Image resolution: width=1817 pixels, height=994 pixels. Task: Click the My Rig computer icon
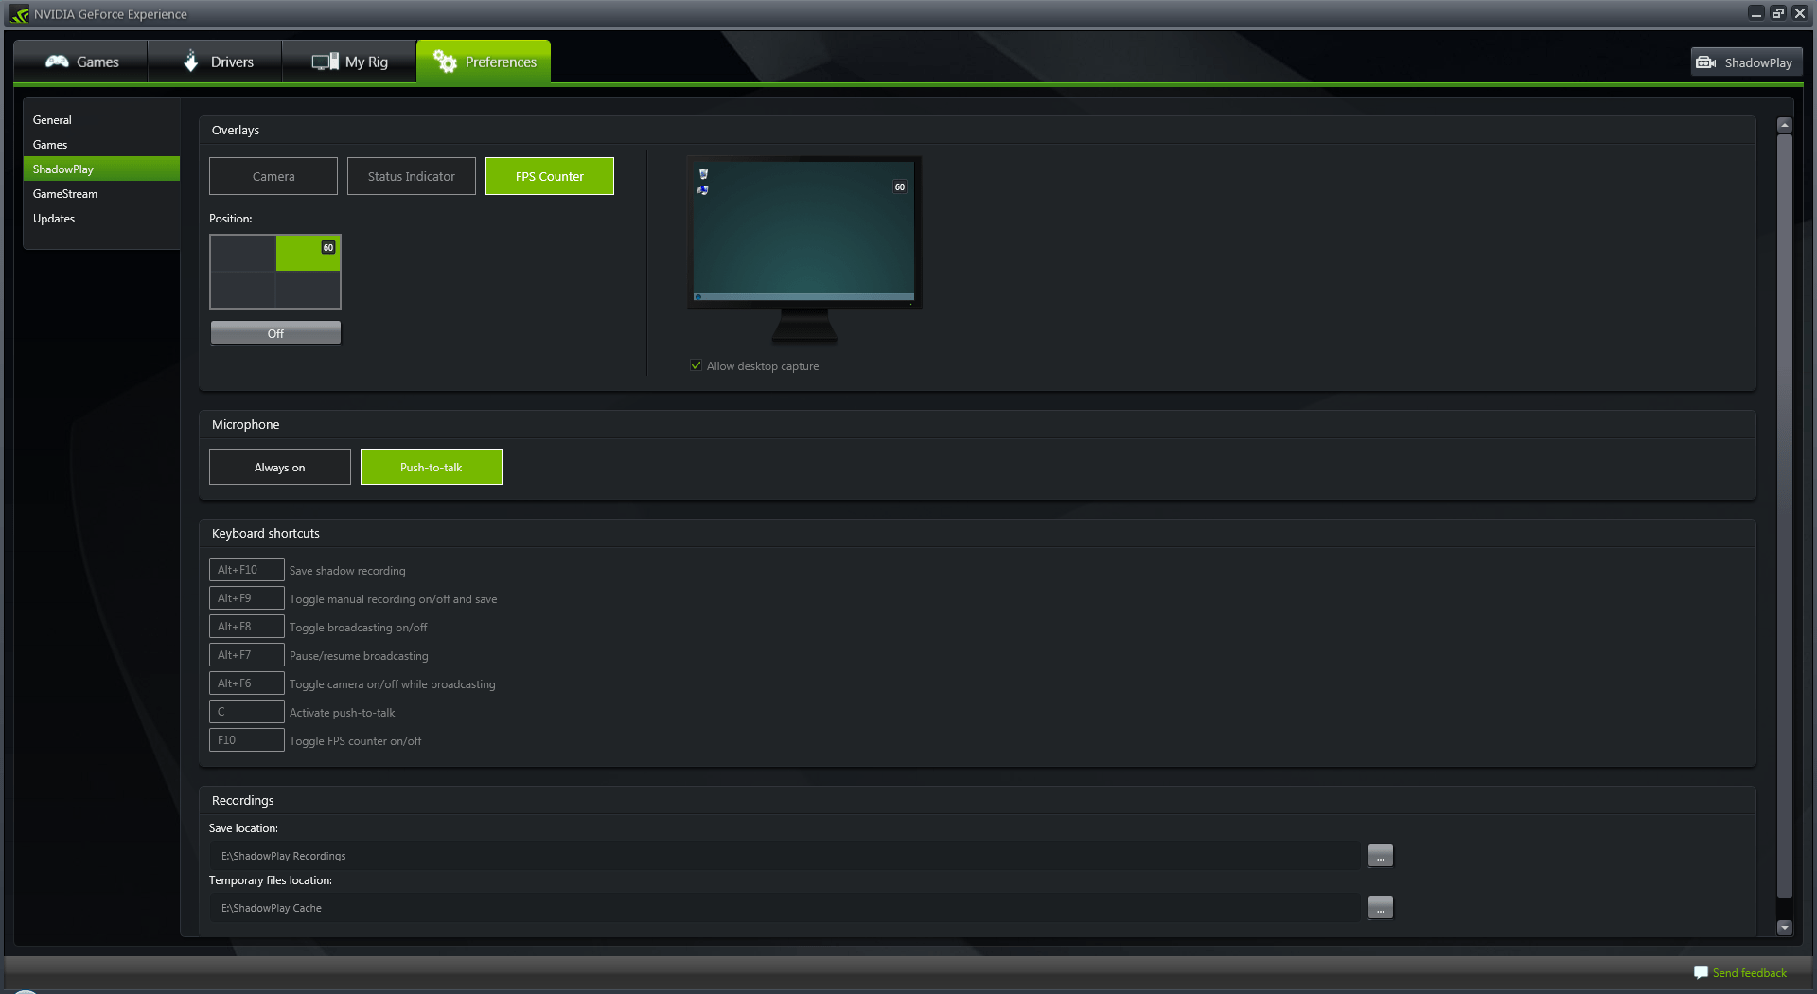(x=325, y=62)
